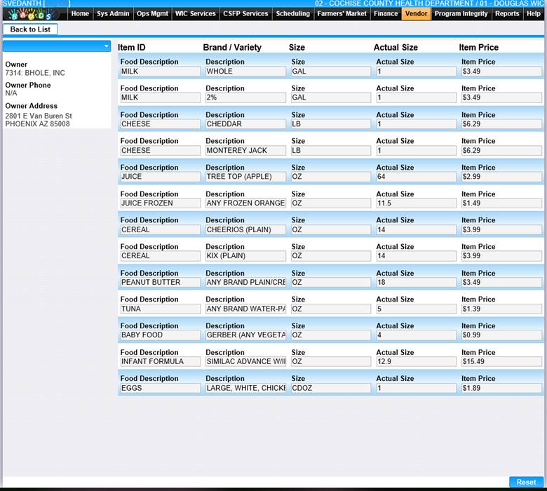Click the TREE TOP (APPLE) description field
The width and height of the screenshot is (547, 491).
pyautogui.click(x=245, y=177)
